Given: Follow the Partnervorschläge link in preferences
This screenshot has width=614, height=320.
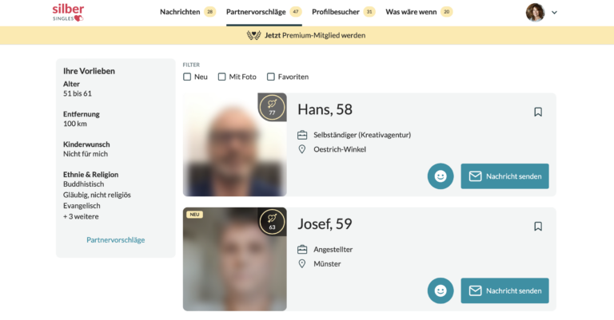Looking at the screenshot, I should (x=115, y=240).
